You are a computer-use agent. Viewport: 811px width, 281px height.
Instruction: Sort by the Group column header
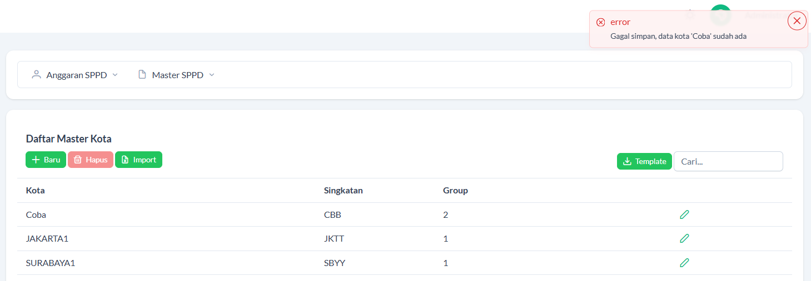[x=455, y=191]
